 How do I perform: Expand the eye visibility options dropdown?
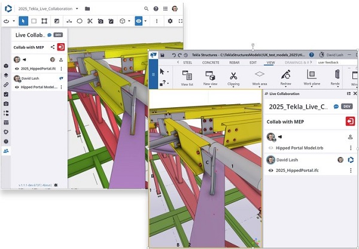[x=145, y=21]
